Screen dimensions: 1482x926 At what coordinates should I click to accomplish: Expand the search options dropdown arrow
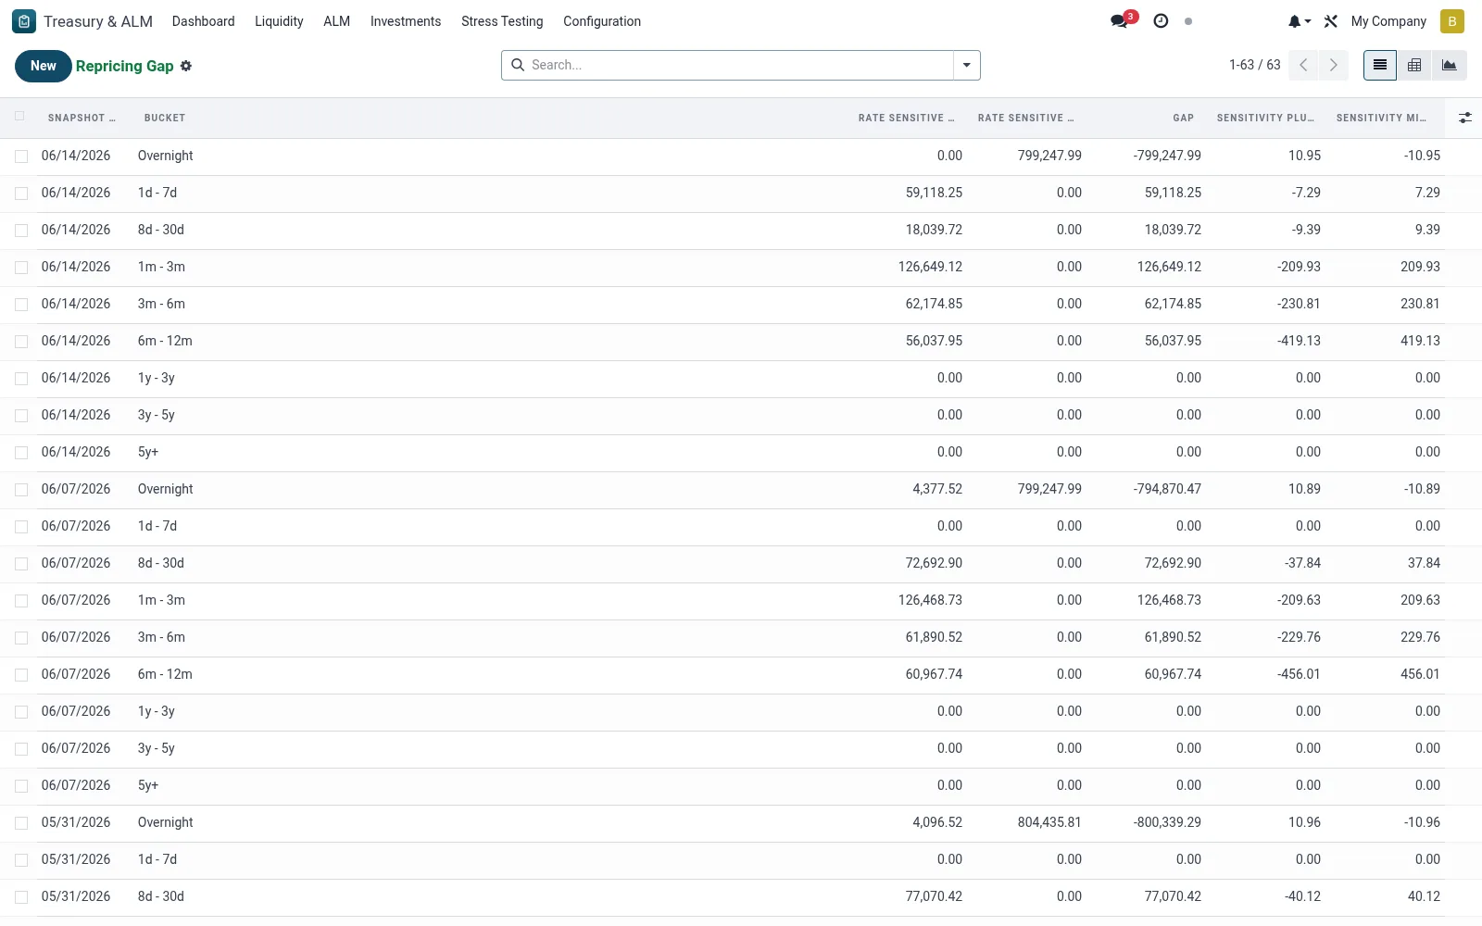click(967, 65)
